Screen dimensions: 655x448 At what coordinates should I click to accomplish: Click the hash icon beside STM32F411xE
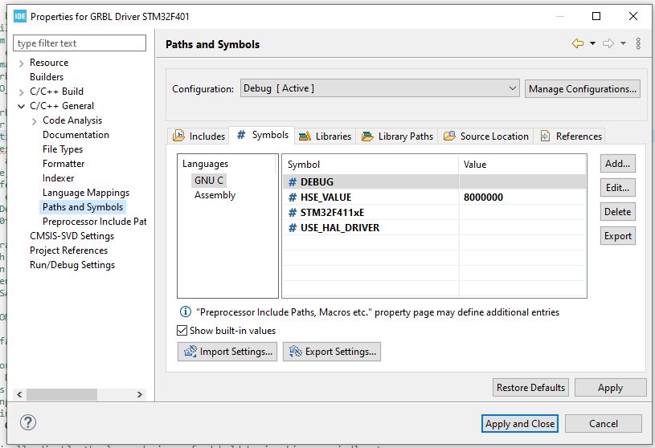coord(293,213)
